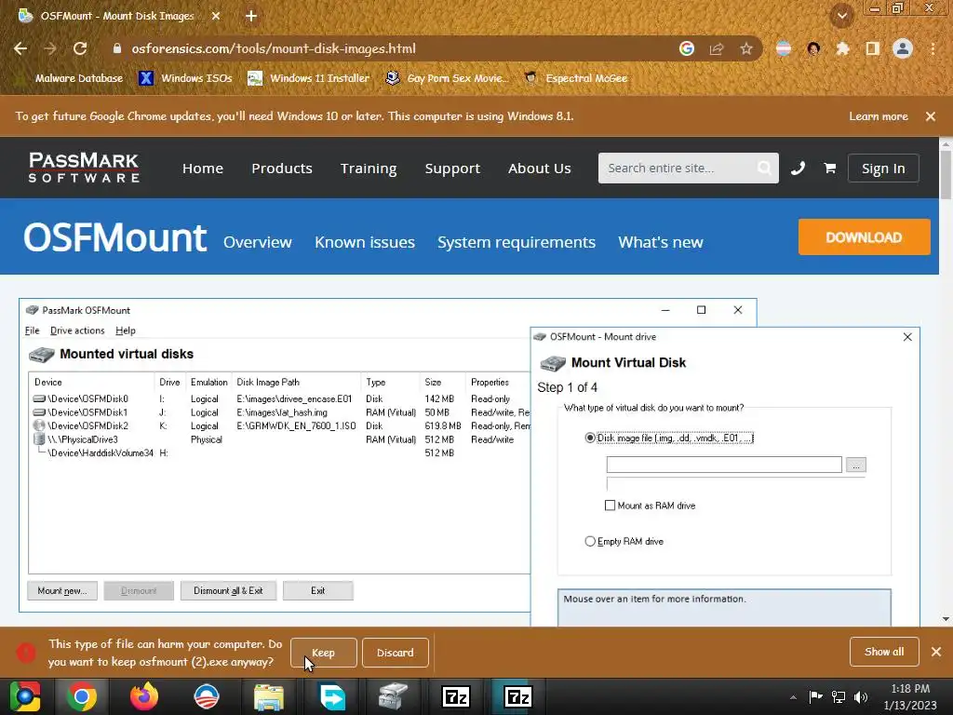Viewport: 953px width, 715px height.
Task: Click the search magnifier icon
Action: 764,168
